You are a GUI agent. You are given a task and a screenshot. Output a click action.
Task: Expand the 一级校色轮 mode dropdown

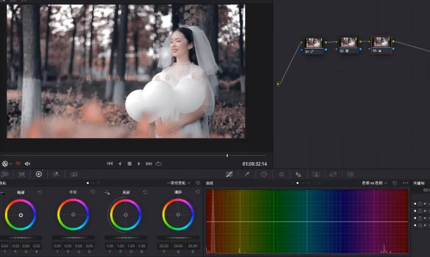click(x=180, y=183)
